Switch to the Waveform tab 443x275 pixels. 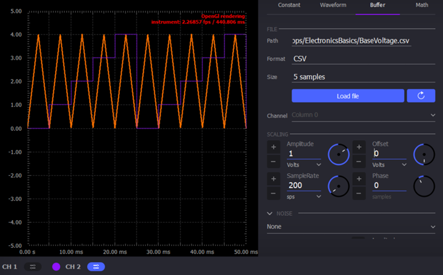[333, 5]
